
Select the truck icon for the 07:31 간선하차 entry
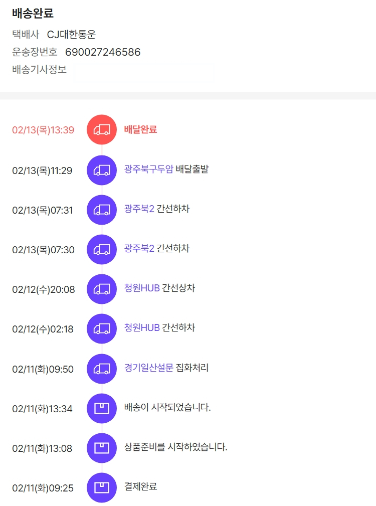click(102, 210)
